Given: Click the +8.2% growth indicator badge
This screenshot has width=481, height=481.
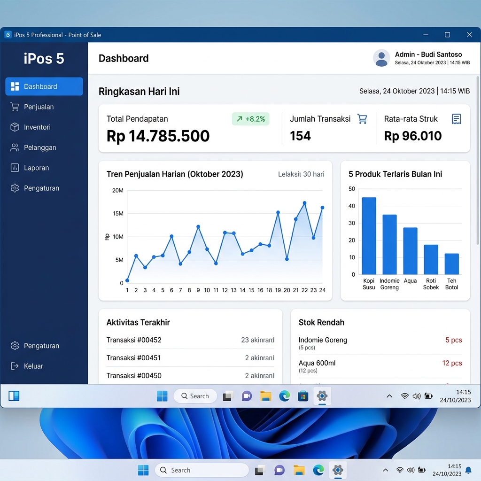Looking at the screenshot, I should point(250,119).
